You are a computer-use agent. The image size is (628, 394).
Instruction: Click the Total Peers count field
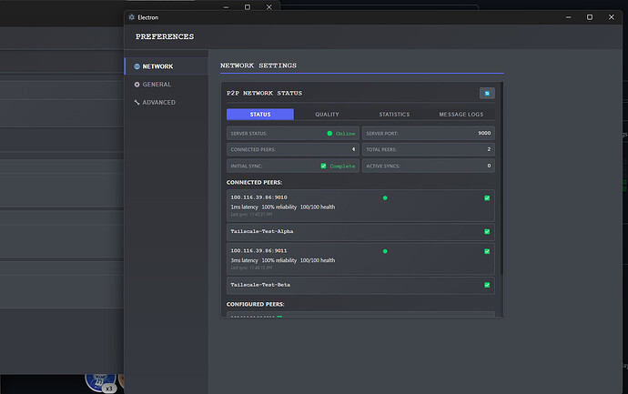point(429,149)
